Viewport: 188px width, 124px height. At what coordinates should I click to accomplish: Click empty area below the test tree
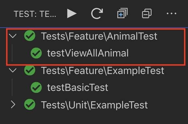94,118
